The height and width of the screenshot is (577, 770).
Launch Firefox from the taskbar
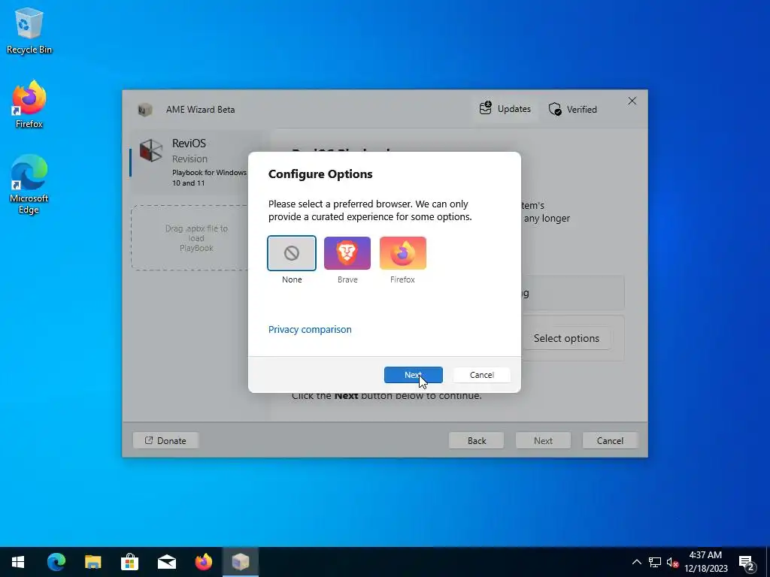tap(203, 562)
